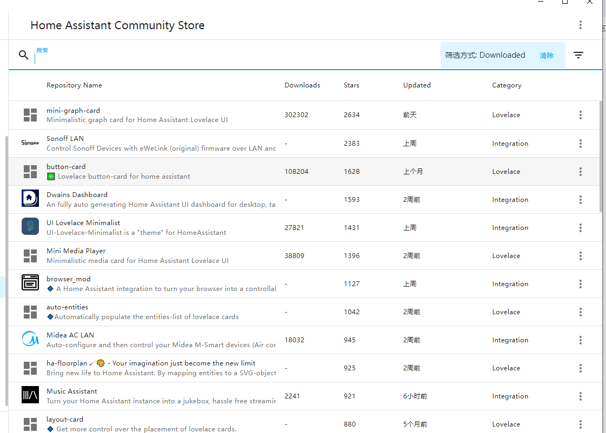Open the button-card row three-dot menu
This screenshot has height=433, width=606.
tap(580, 172)
